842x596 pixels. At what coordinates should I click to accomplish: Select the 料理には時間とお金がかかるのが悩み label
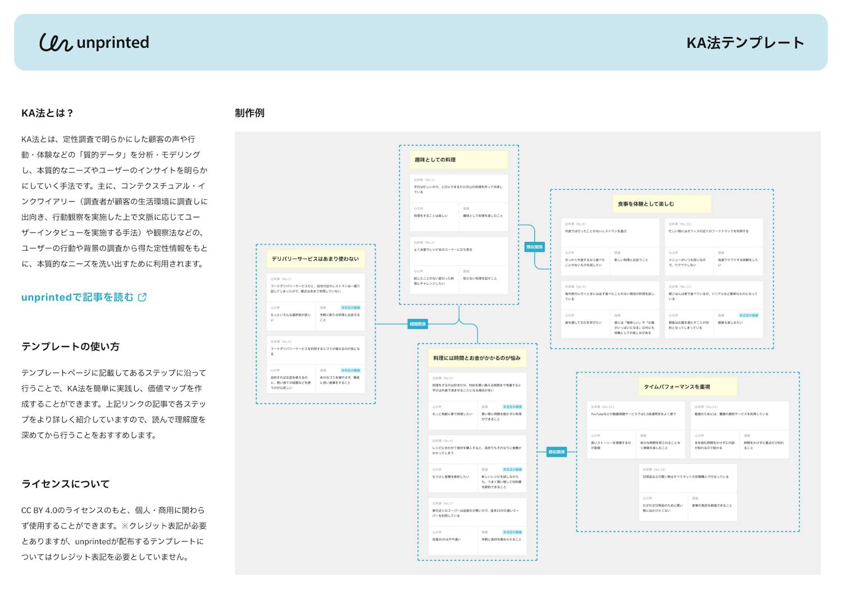pos(477,358)
